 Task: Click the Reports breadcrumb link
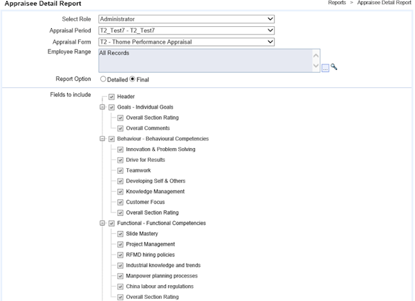[x=337, y=3]
